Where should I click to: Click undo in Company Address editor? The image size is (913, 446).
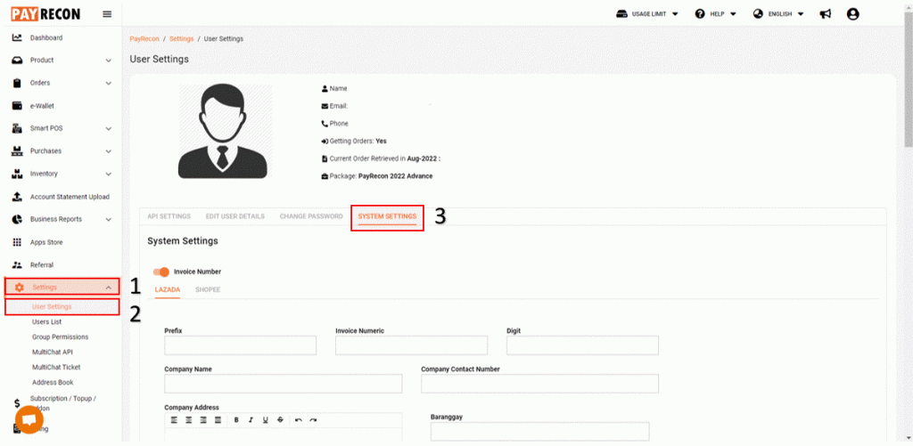(299, 420)
